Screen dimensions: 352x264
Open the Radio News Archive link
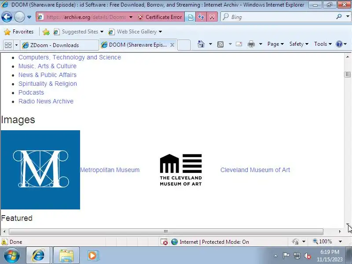click(x=46, y=101)
